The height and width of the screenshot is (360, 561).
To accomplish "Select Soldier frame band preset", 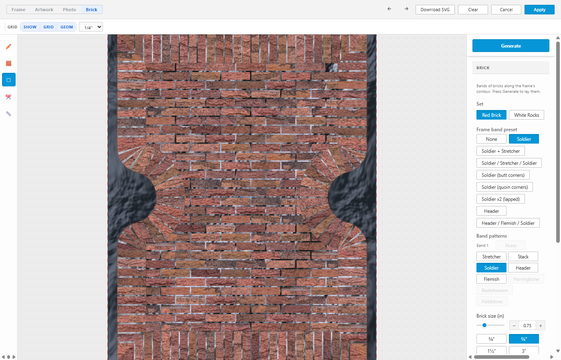I will click(524, 139).
